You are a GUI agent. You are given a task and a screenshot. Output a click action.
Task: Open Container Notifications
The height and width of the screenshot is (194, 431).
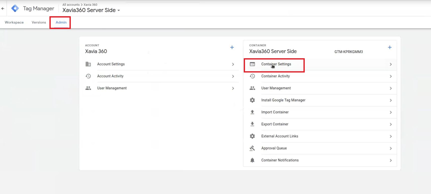tap(280, 160)
